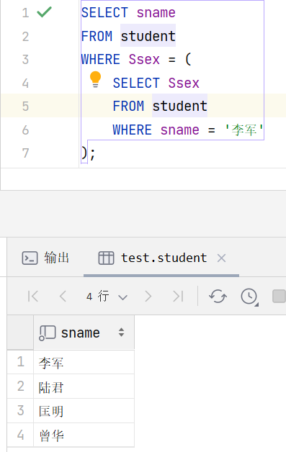This screenshot has width=286, height=452.
Task: Reload the query result data
Action: coord(218,296)
